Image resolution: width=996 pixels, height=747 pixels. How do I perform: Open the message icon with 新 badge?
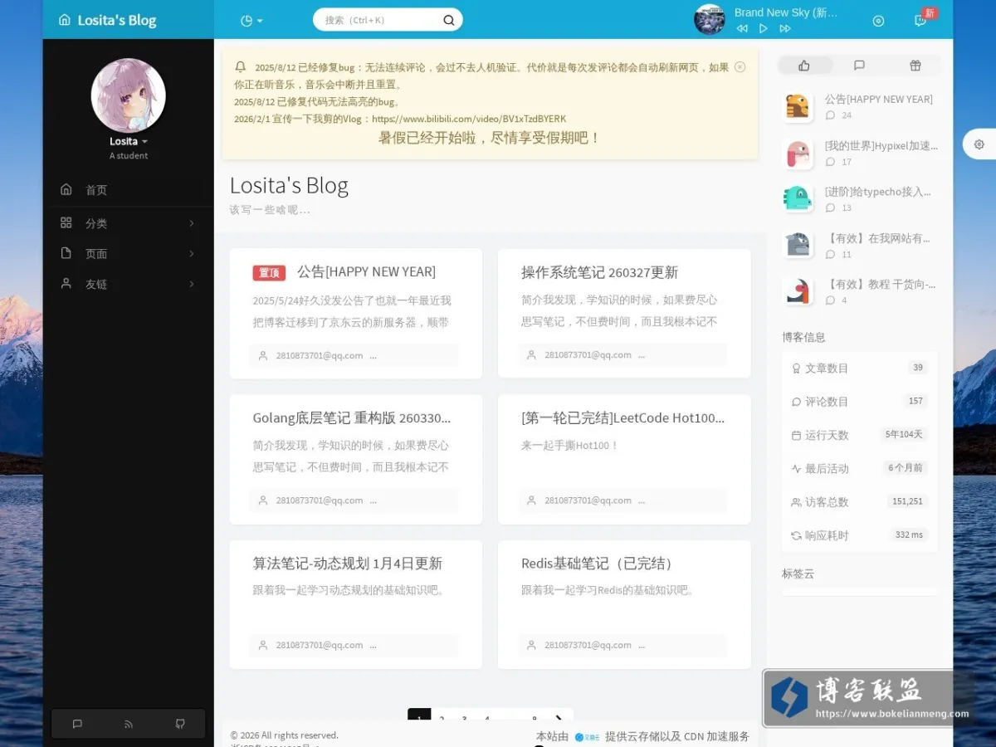pos(921,20)
